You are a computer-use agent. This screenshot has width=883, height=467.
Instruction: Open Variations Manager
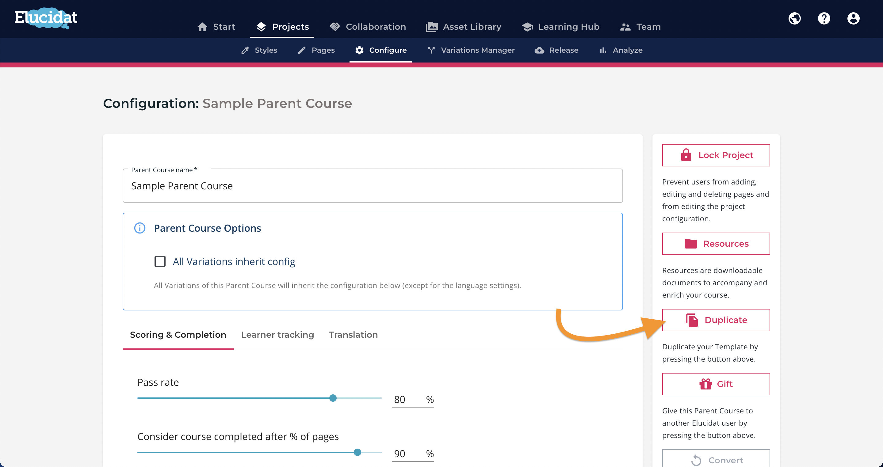coord(471,50)
